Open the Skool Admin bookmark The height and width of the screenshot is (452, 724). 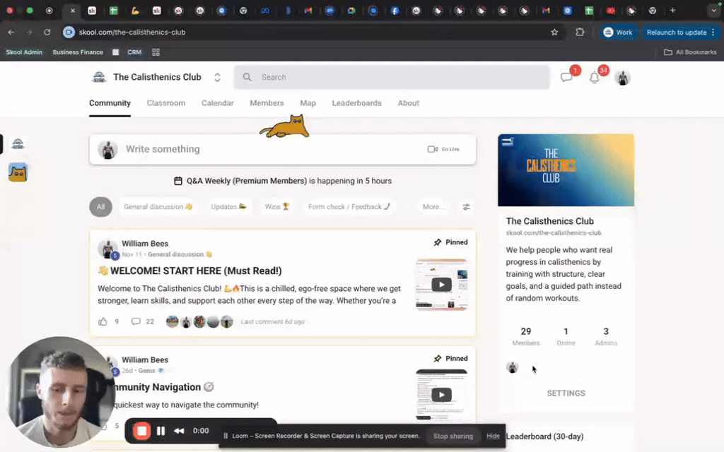tap(24, 52)
